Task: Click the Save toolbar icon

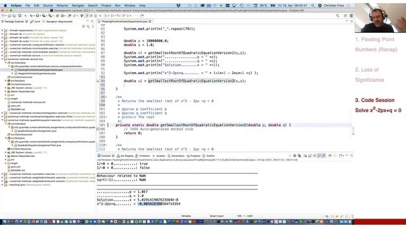Action: pos(10,16)
